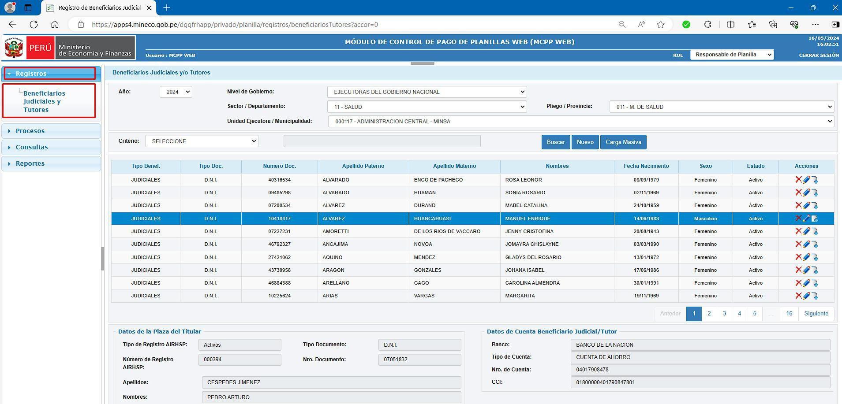Expand the Procesos menu section
Image resolution: width=842 pixels, height=404 pixels.
(x=30, y=131)
